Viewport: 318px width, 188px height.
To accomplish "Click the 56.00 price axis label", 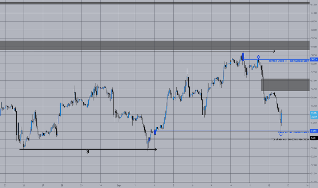I will click(314, 97).
